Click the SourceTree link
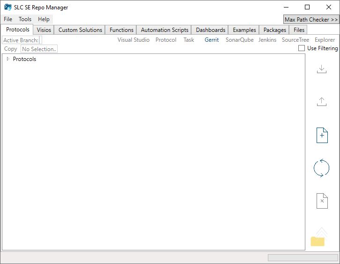 pyautogui.click(x=296, y=40)
